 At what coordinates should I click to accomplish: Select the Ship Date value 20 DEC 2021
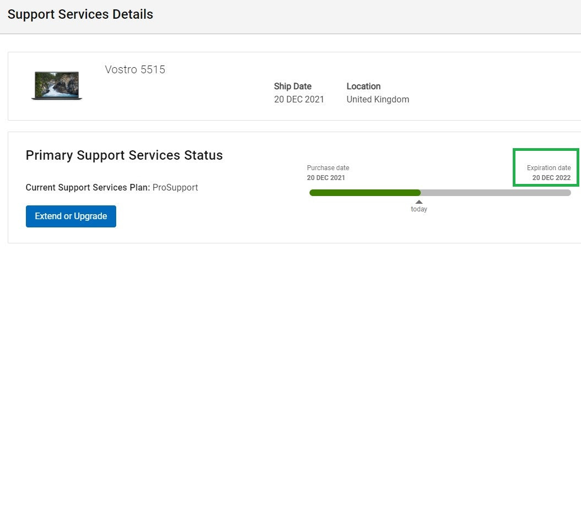[x=298, y=99]
